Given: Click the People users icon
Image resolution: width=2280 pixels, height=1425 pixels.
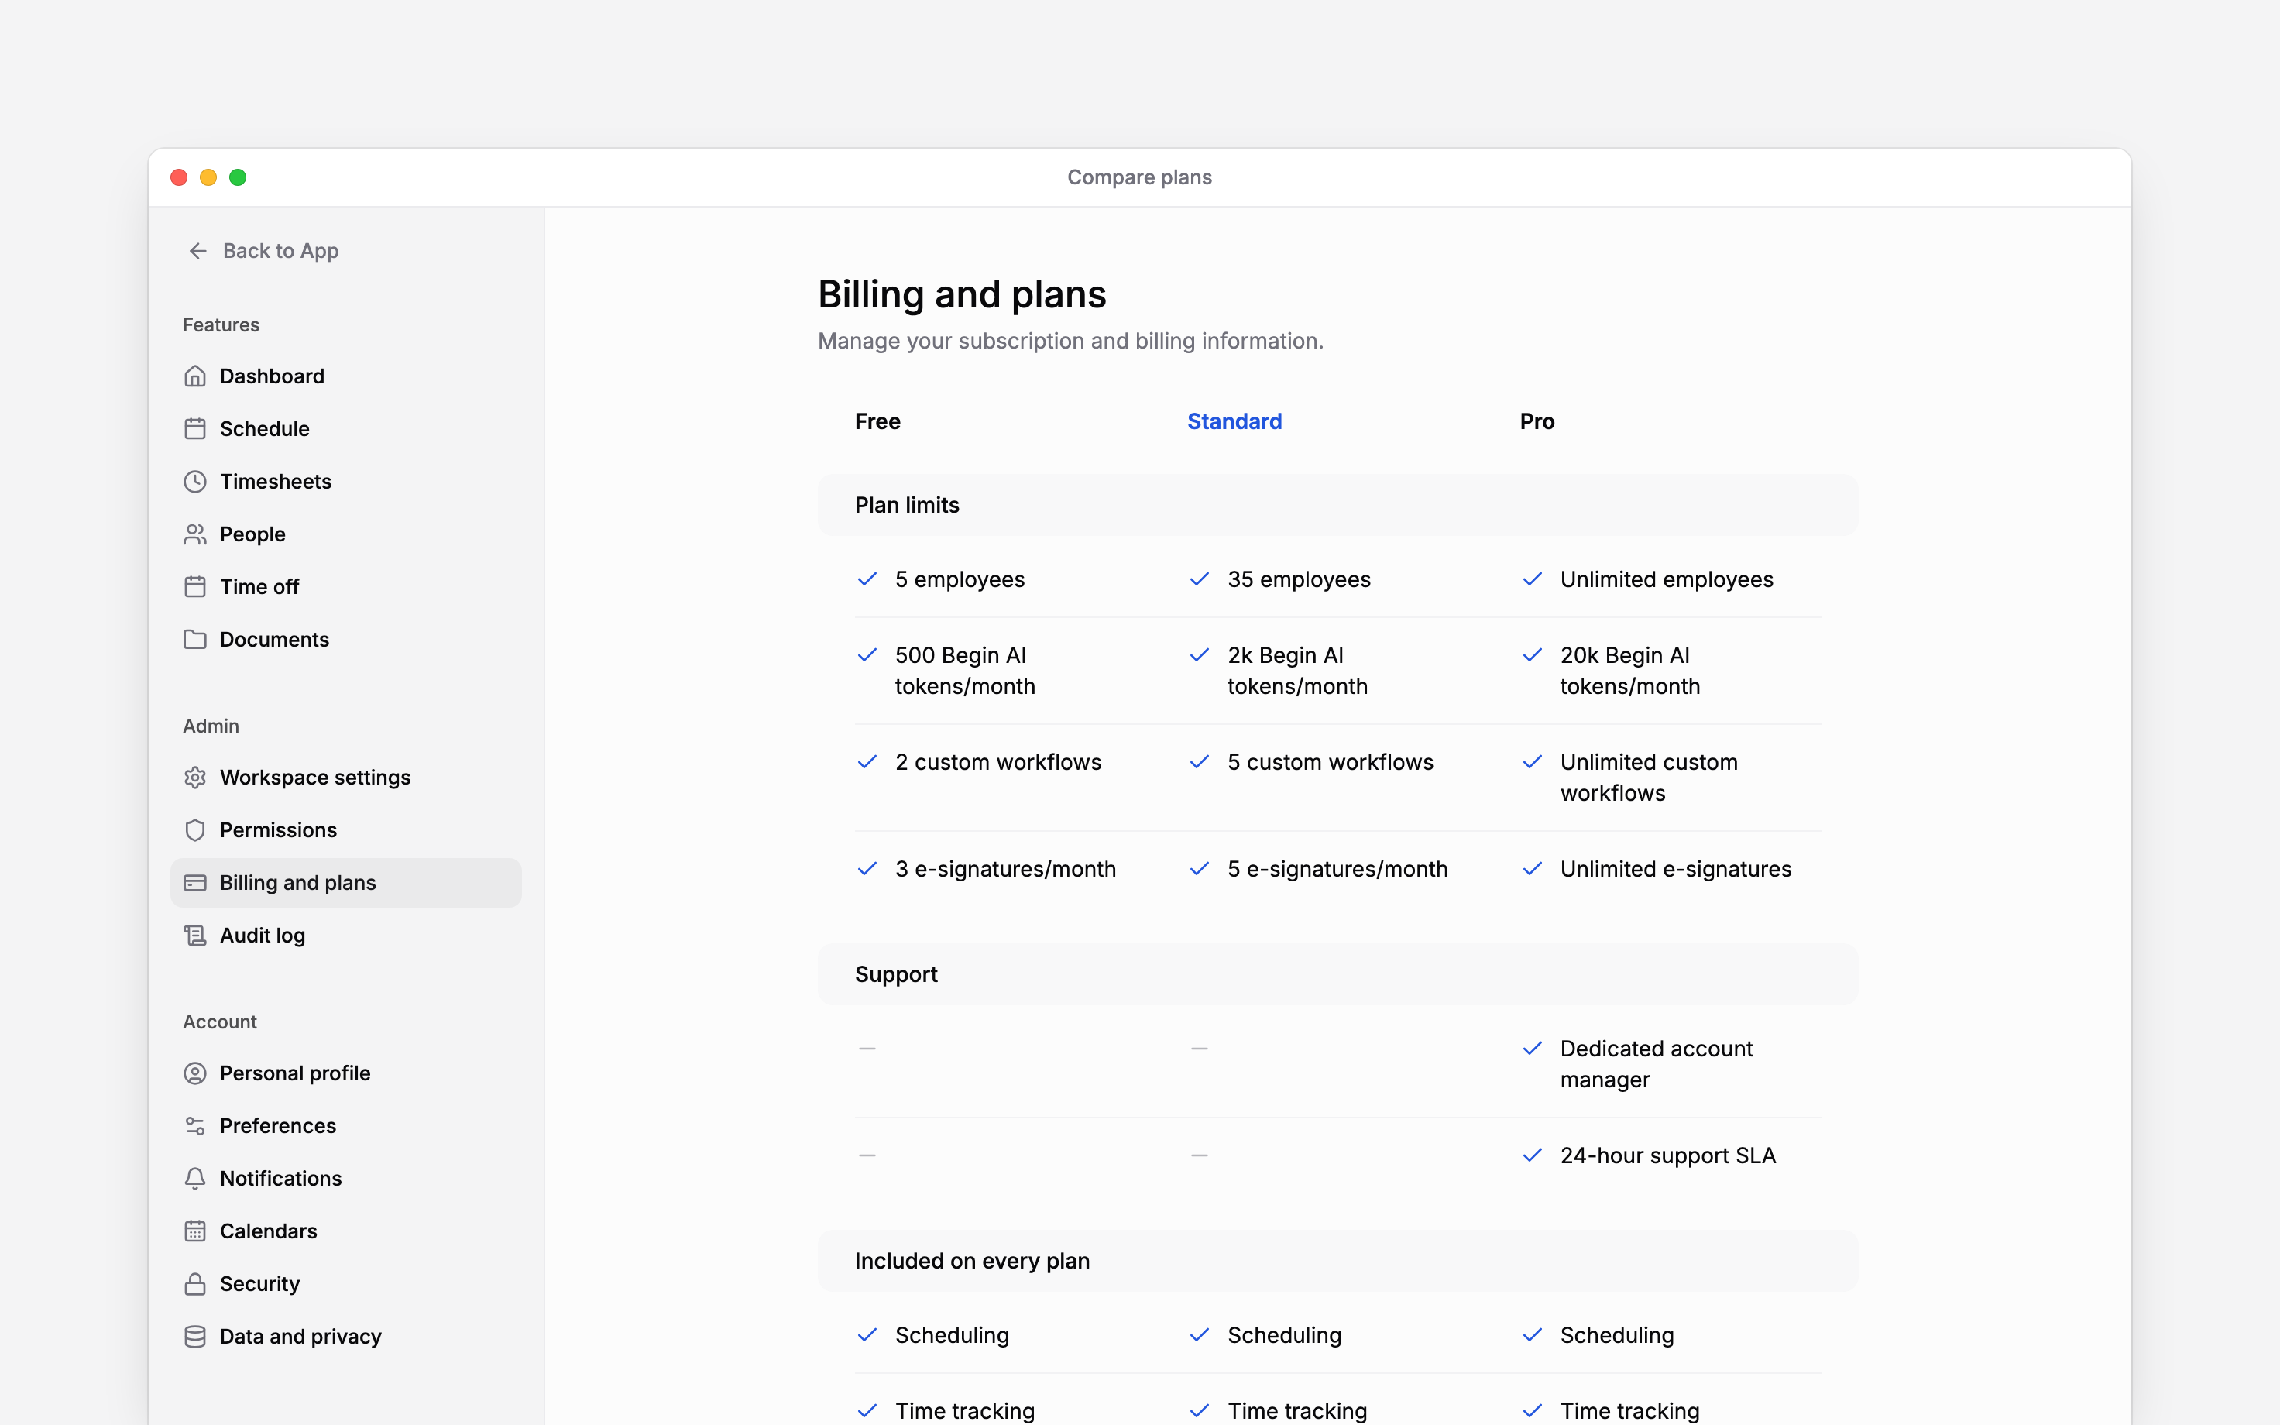Looking at the screenshot, I should tap(195, 534).
